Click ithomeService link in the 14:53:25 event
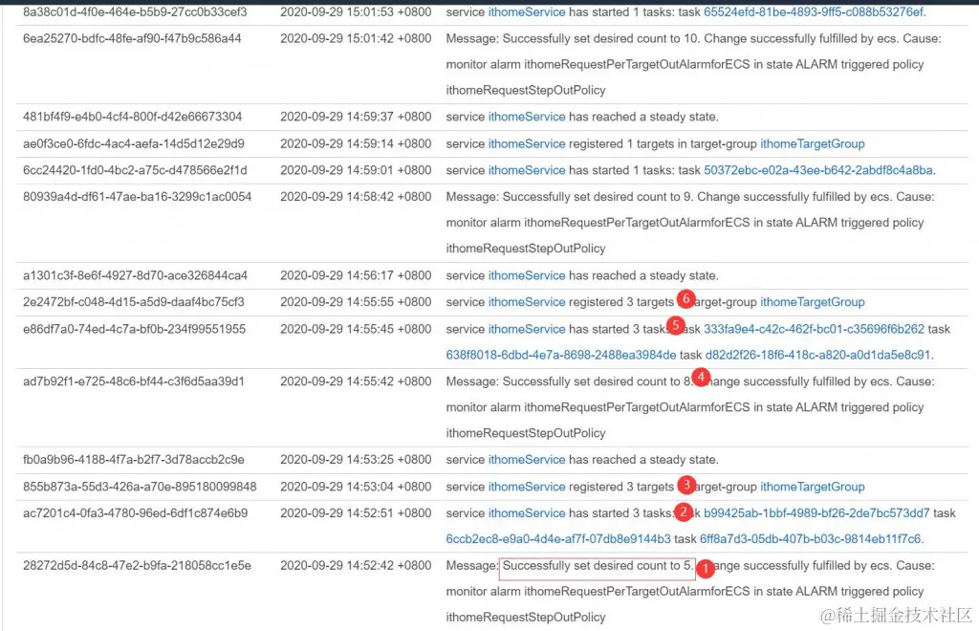 527,460
